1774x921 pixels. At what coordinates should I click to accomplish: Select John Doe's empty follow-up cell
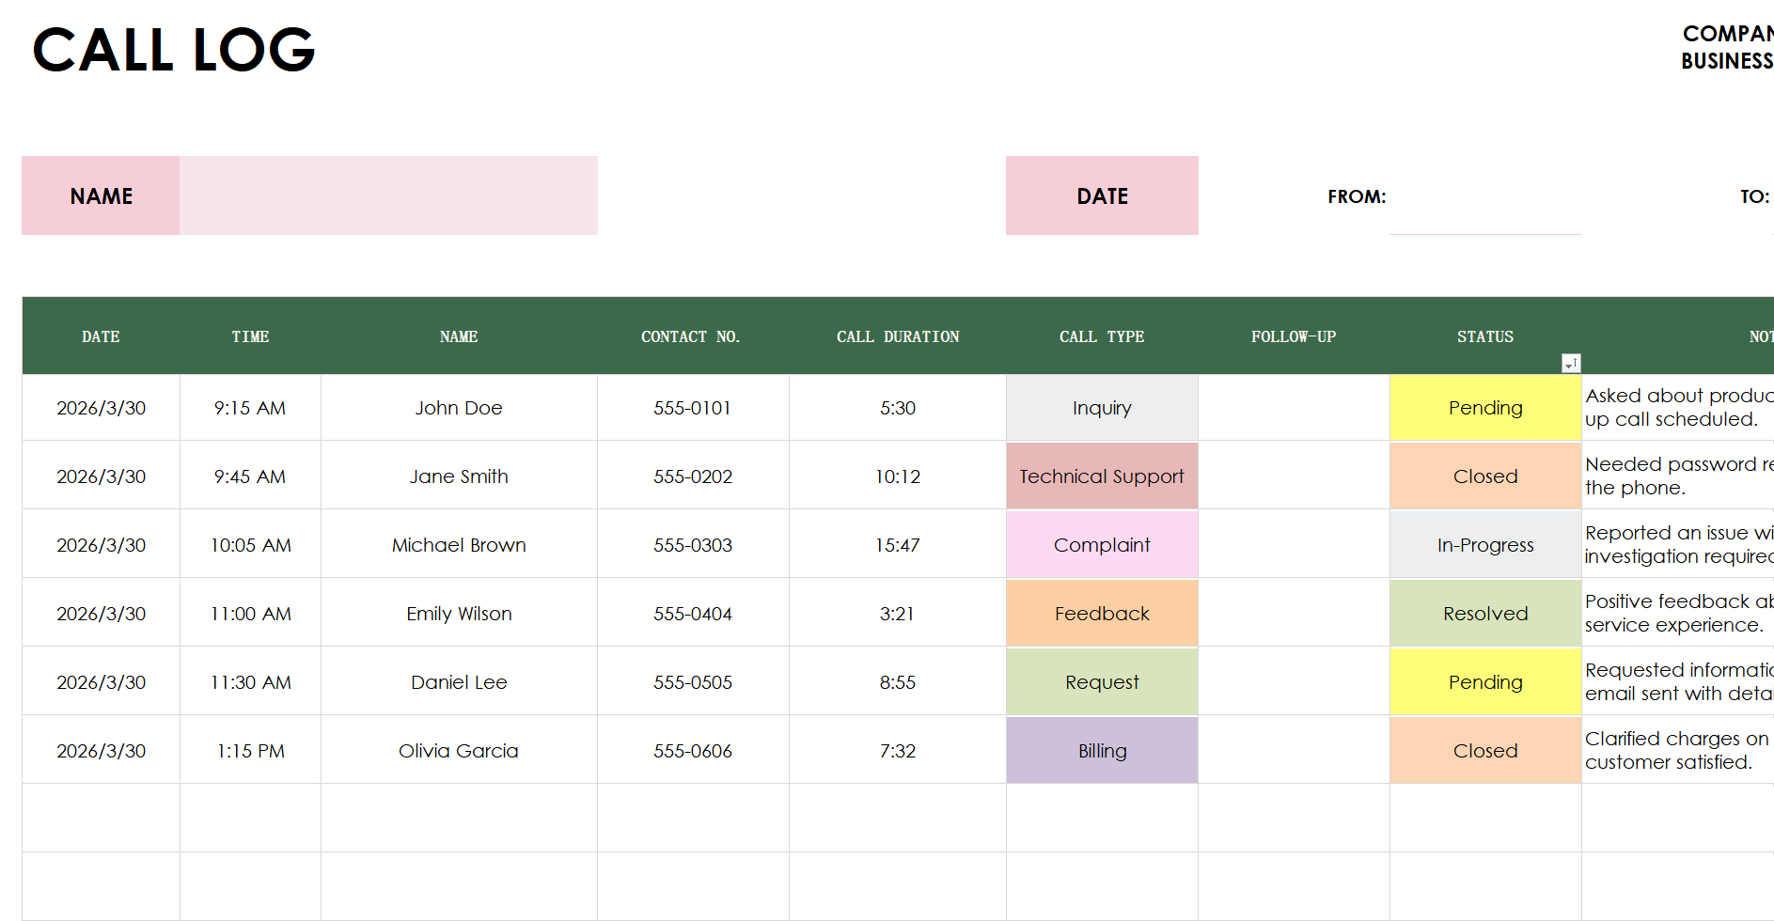tap(1294, 408)
